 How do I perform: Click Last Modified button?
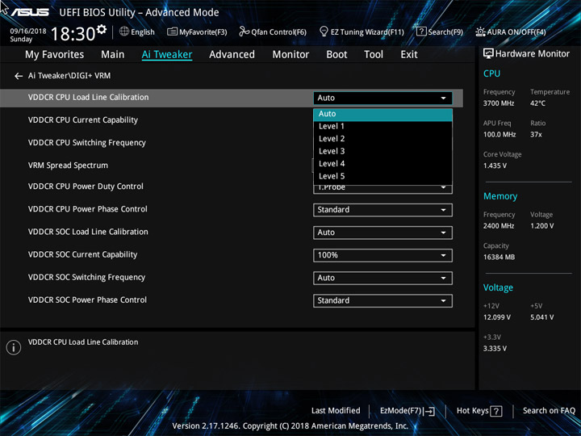[336, 411]
